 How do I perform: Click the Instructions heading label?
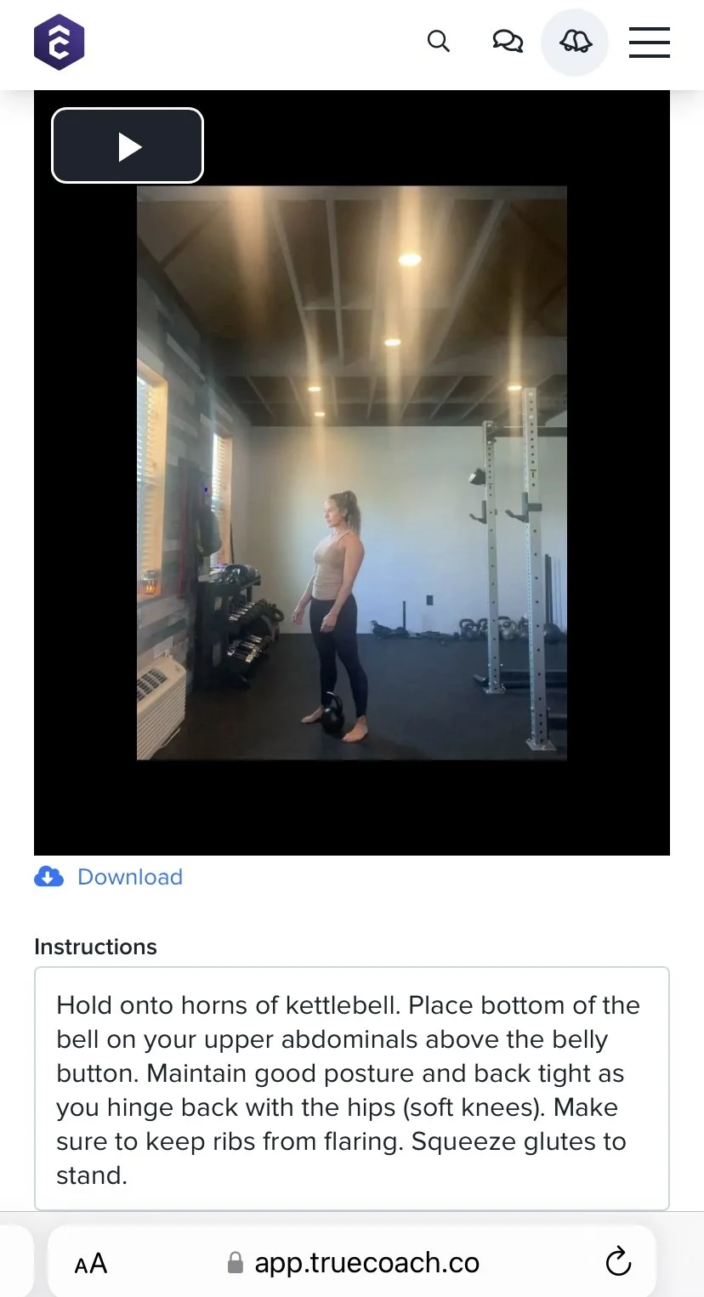pyautogui.click(x=95, y=947)
